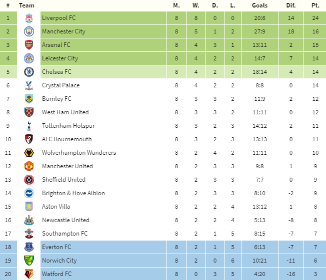
Task: Open the Sheffield United team link
Action: [63, 180]
